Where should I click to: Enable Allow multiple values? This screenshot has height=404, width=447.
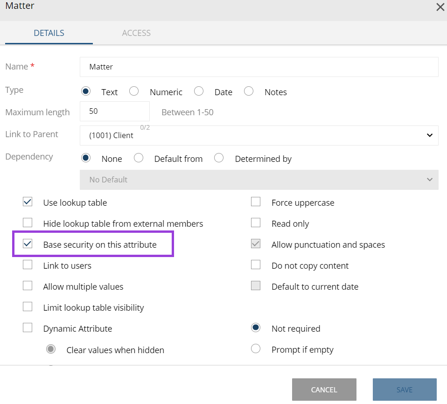(x=27, y=286)
